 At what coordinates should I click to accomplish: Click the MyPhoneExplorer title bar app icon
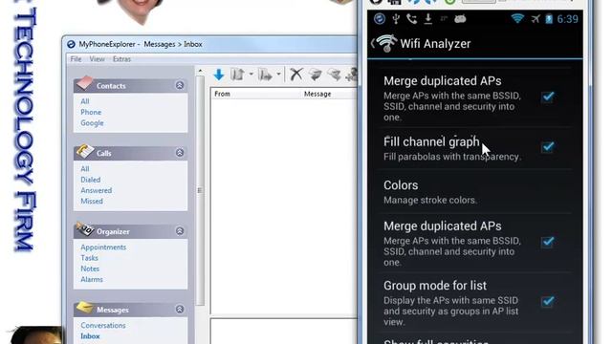71,44
